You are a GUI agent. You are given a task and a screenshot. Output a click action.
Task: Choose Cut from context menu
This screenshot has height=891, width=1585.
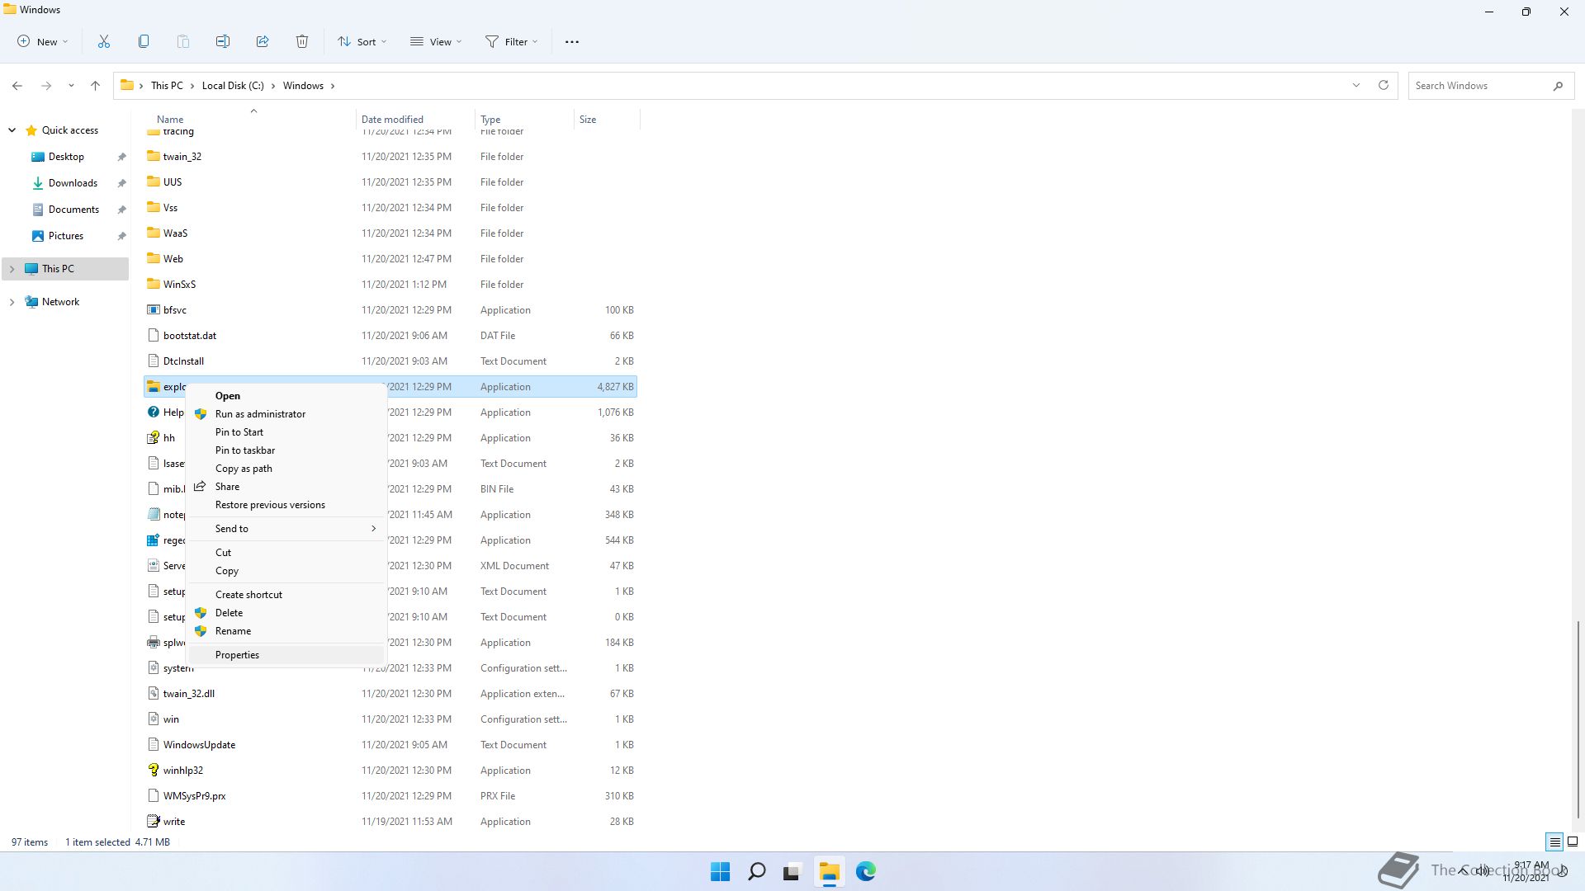coord(286,553)
